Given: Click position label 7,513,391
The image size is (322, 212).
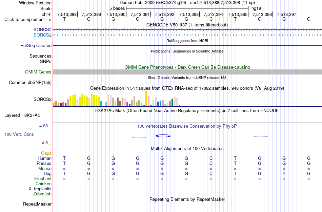Looking at the screenshot, I should pyautogui.click(x=140, y=14).
